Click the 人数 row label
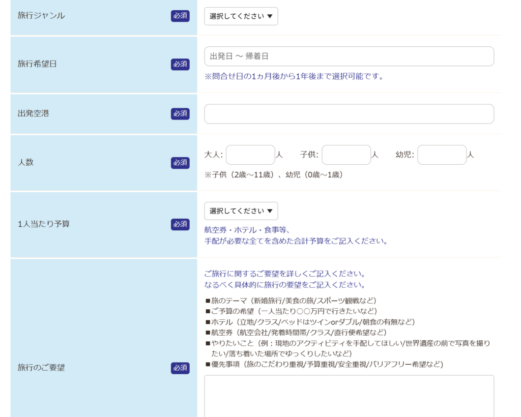 pyautogui.click(x=25, y=163)
